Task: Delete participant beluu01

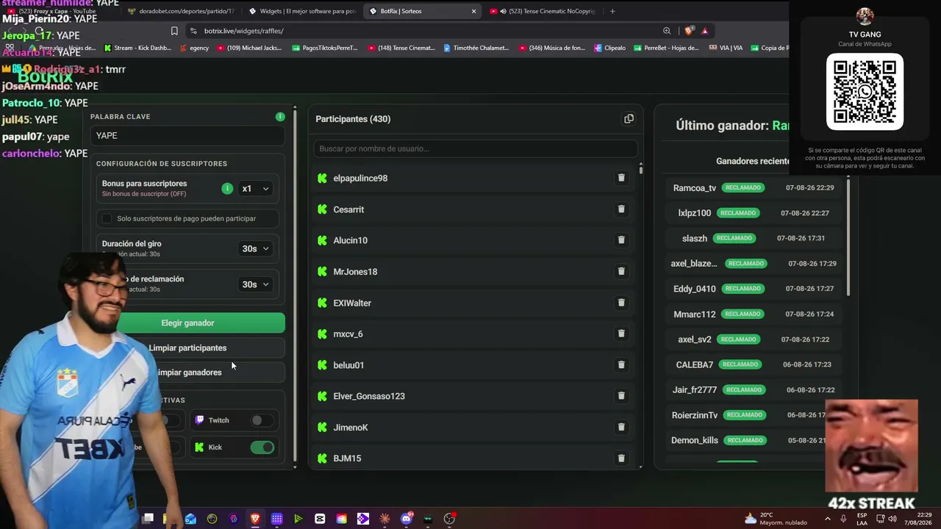Action: 621,364
